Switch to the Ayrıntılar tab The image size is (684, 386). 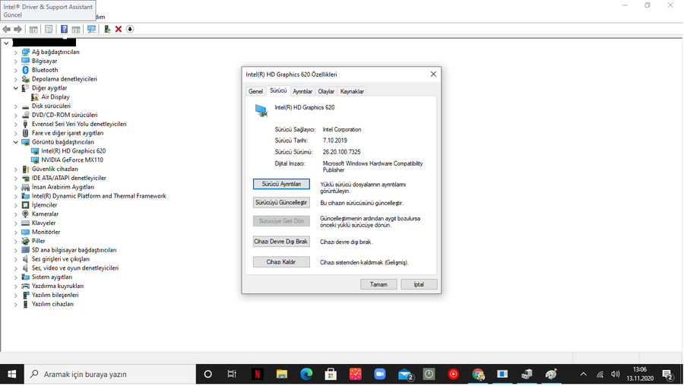(302, 91)
